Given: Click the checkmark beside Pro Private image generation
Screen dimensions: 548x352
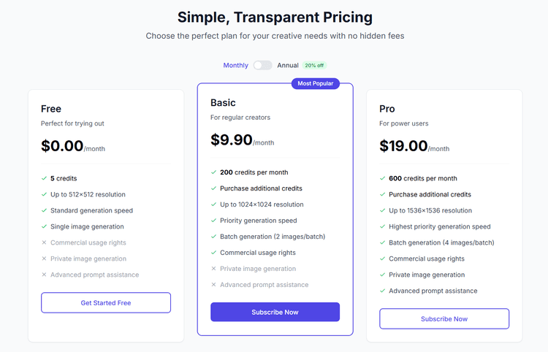Looking at the screenshot, I should [383, 275].
